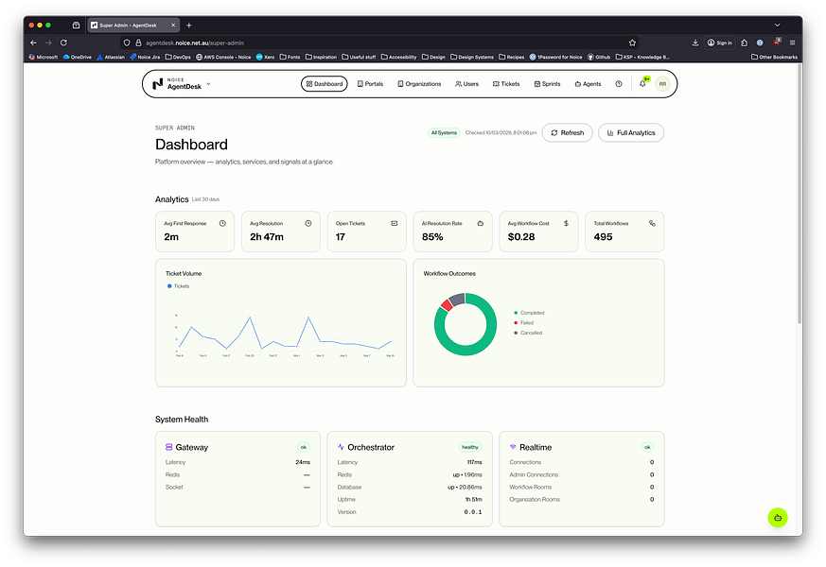Screen dimensions: 826x567
Task: Open the notifications bell icon
Action: pos(642,83)
